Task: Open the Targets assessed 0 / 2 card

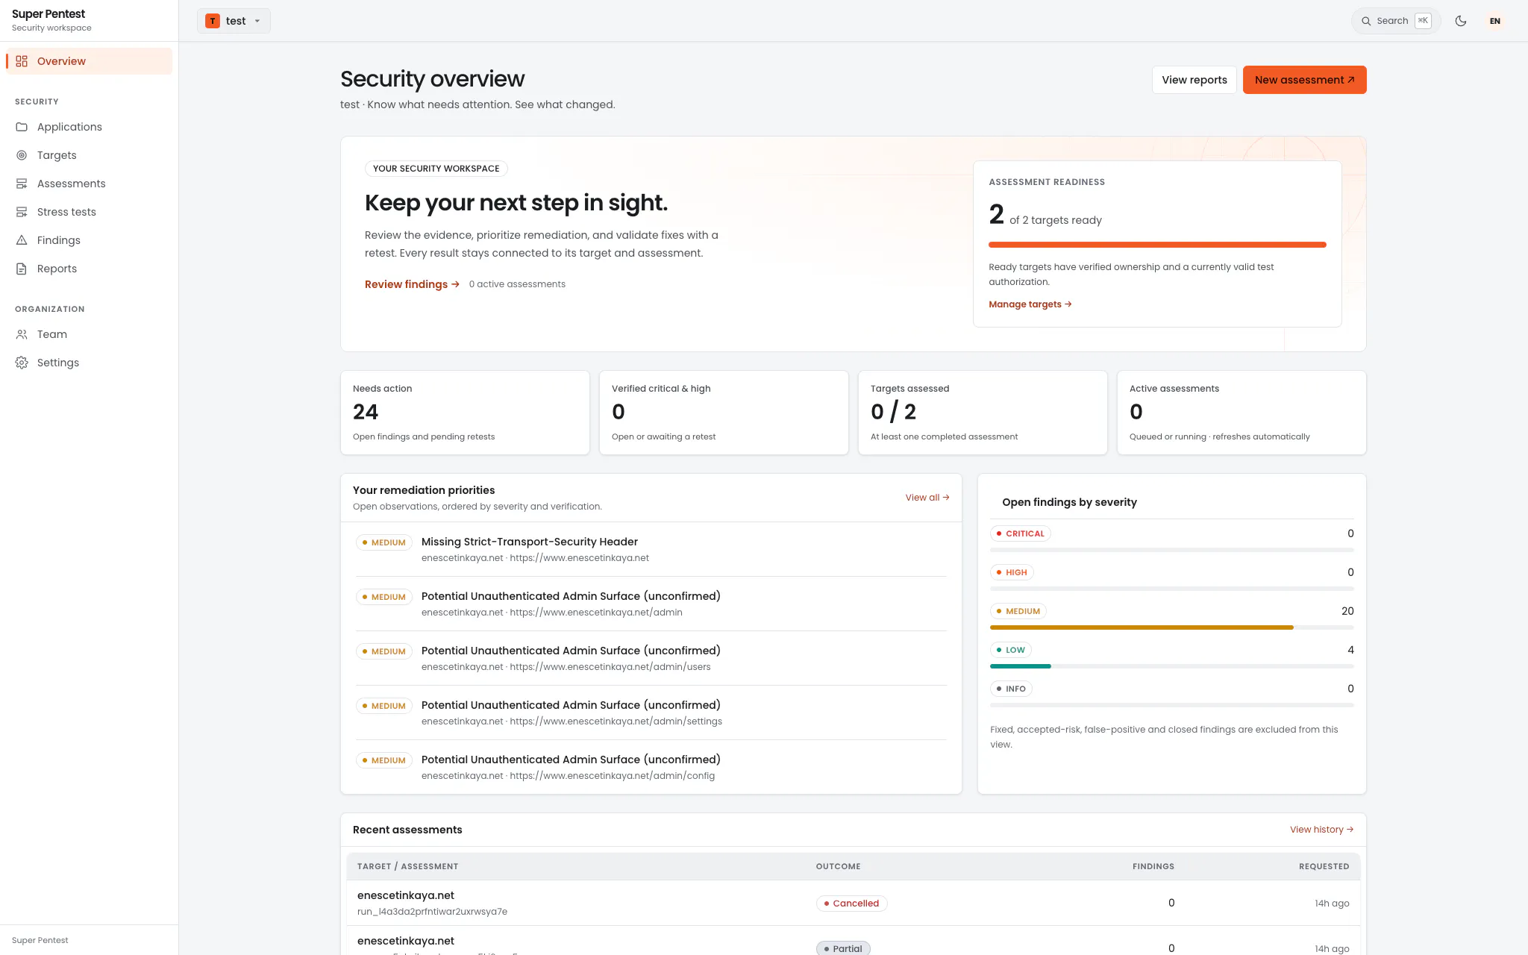Action: coord(983,413)
